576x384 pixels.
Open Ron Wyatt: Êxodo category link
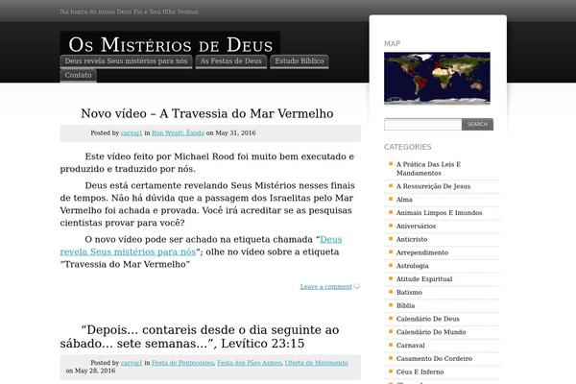pos(179,133)
